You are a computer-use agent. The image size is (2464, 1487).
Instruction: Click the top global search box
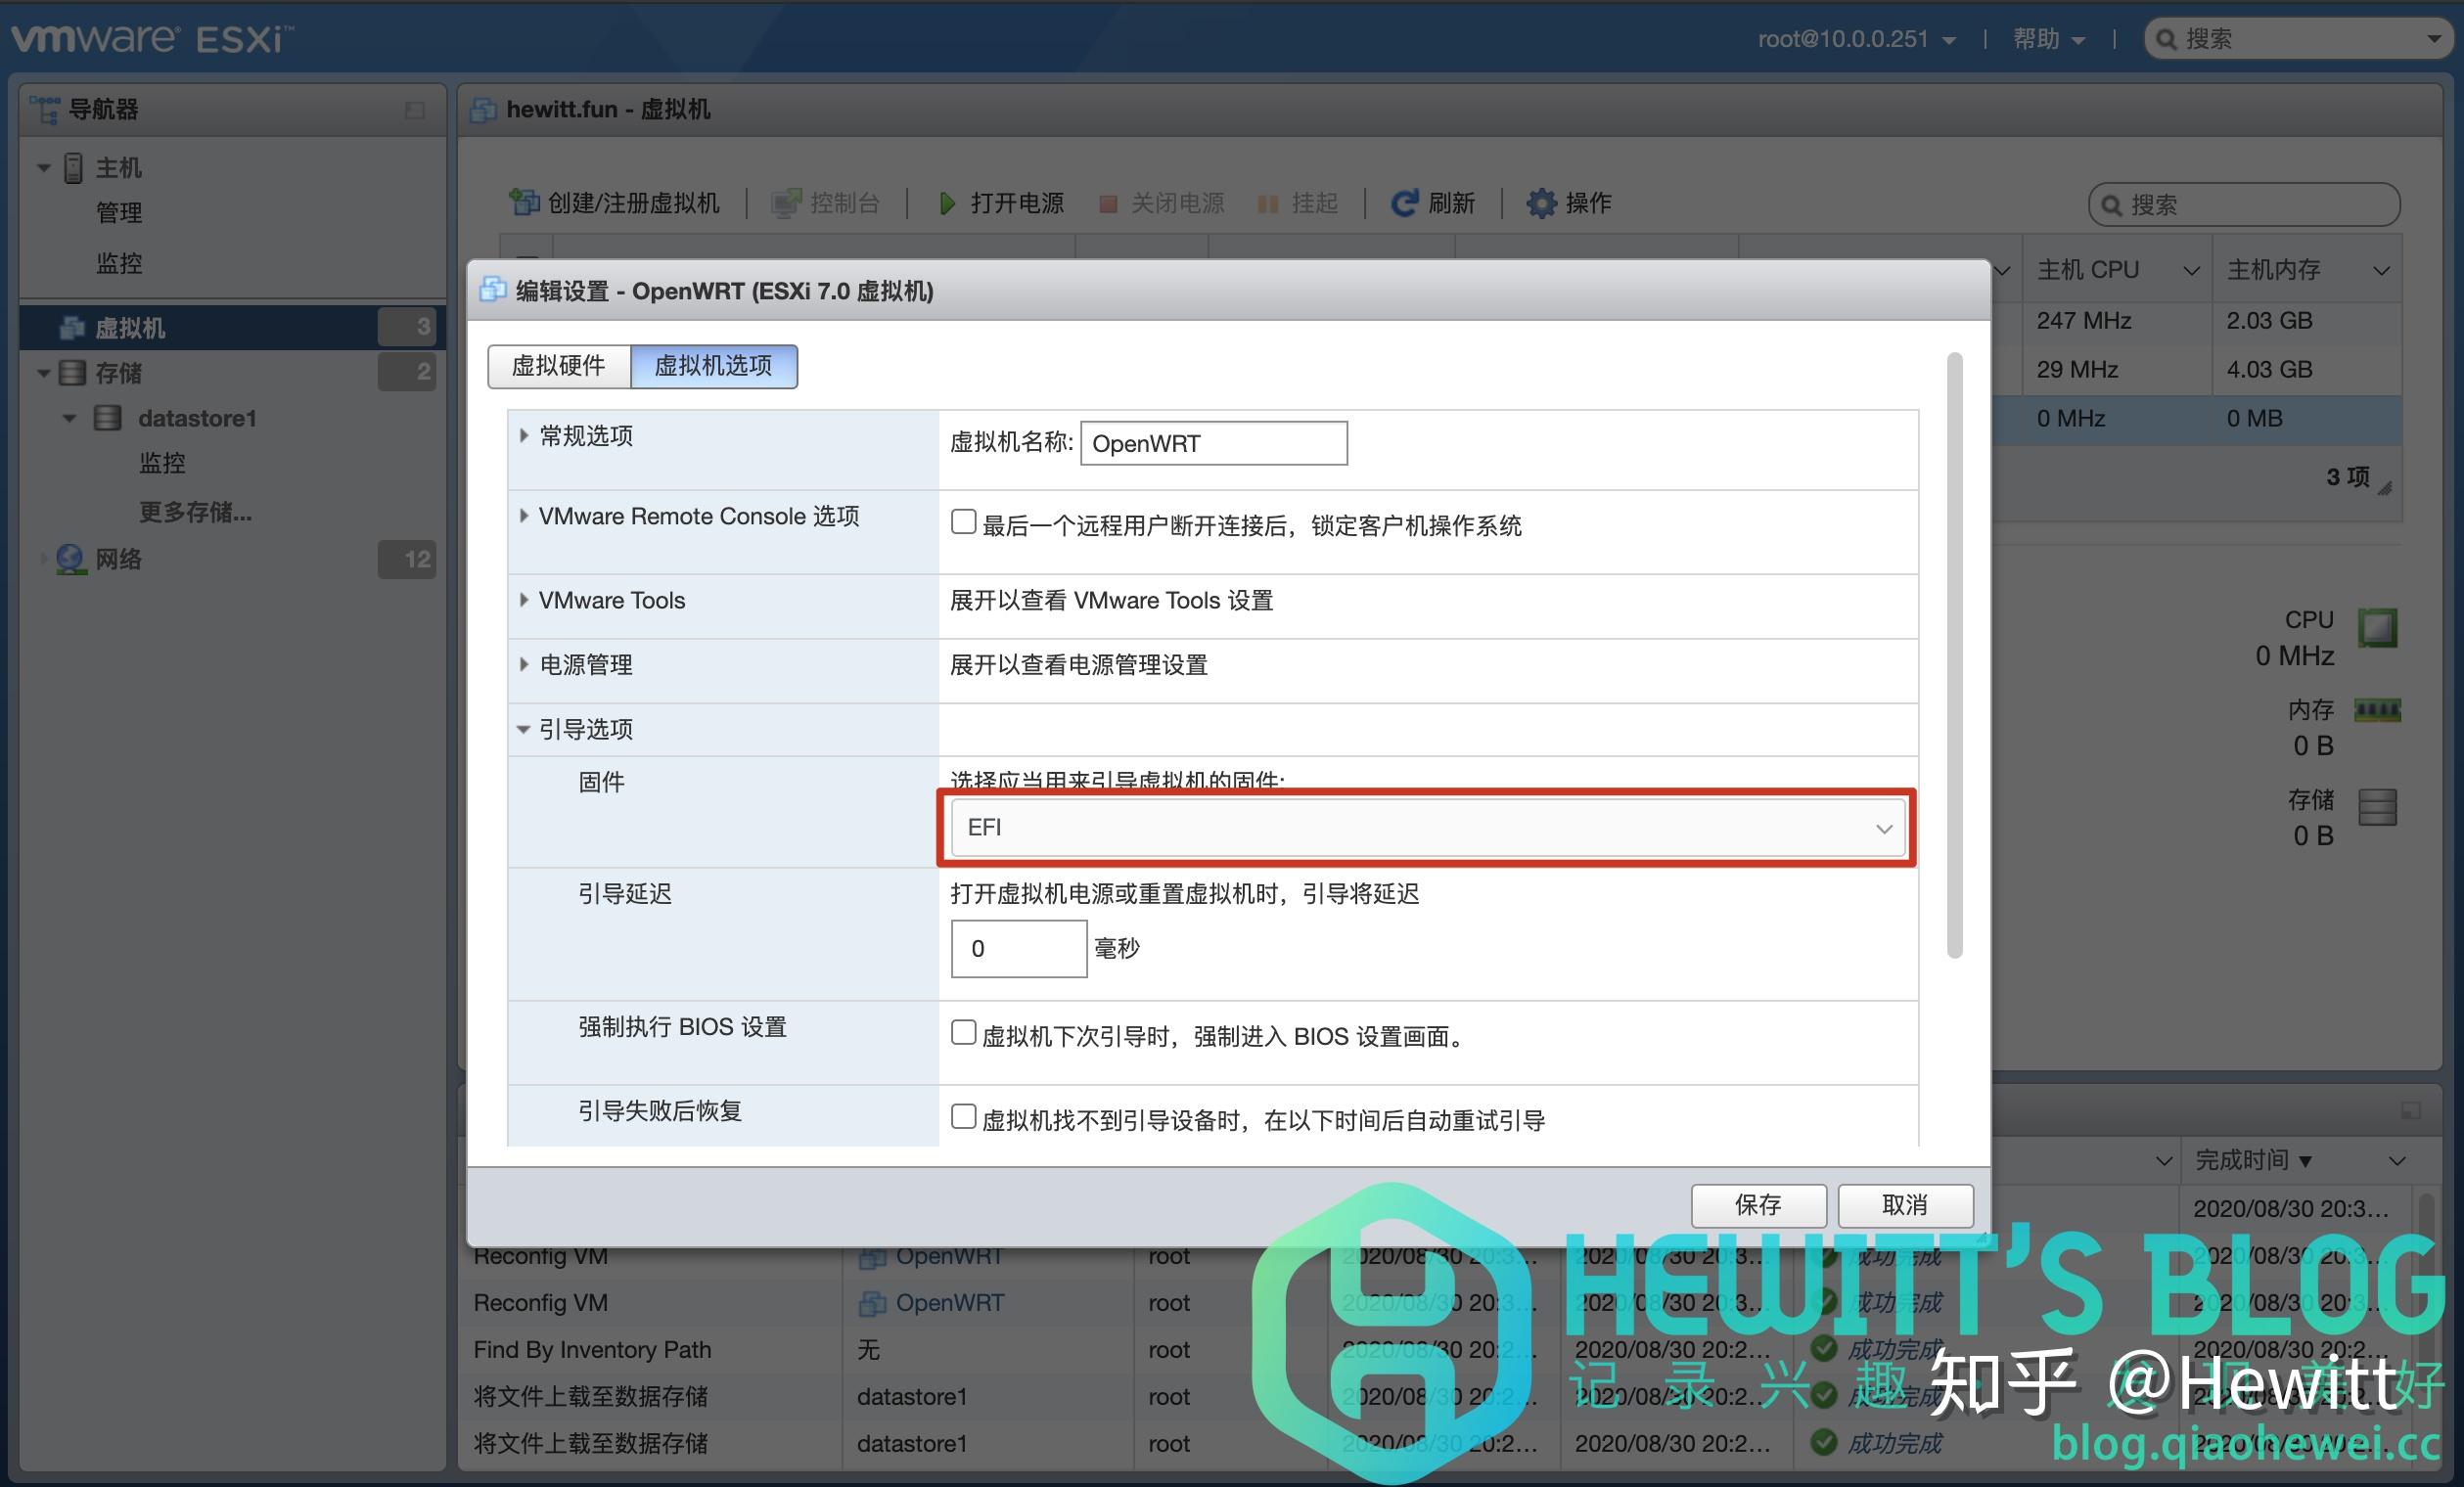(2300, 39)
